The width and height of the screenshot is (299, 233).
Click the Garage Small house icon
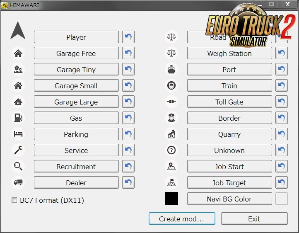pos(18,85)
